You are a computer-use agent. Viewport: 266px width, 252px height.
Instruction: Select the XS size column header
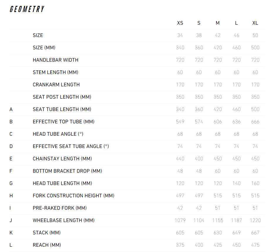[180, 23]
